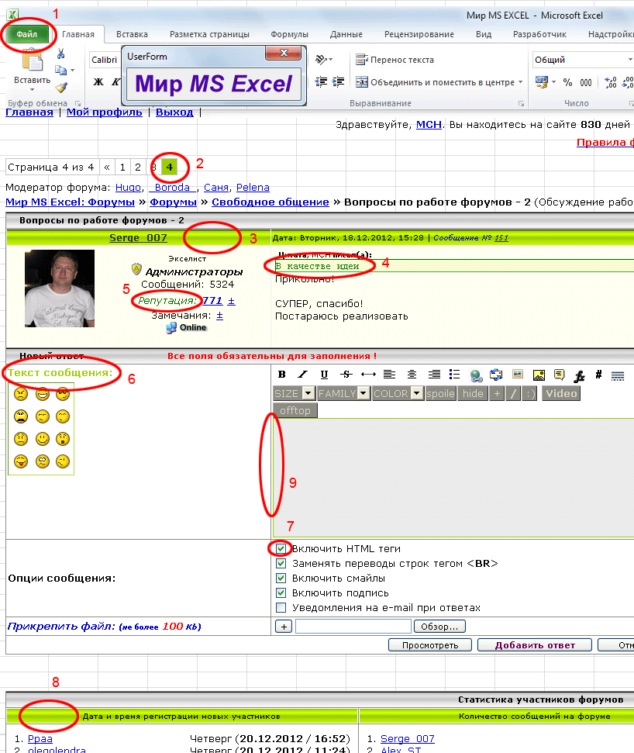
Task: Insert a quote using speech bubble icon
Action: (559, 375)
